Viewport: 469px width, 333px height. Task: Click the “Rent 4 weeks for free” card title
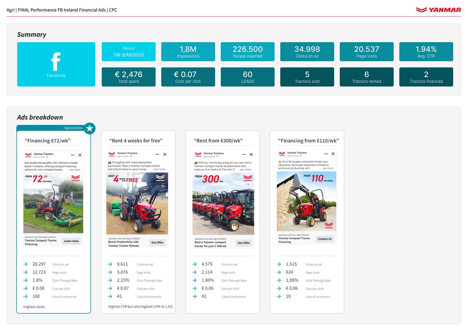pos(136,141)
